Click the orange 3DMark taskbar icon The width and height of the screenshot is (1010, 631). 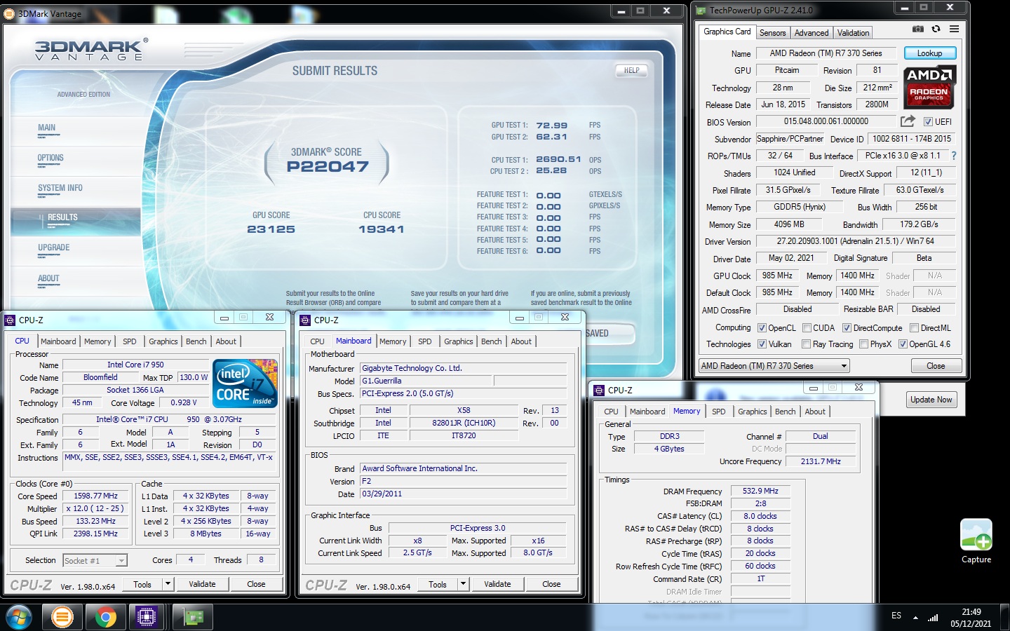62,617
